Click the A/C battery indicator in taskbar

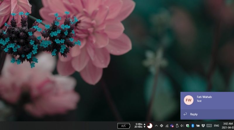[x=124, y=126]
